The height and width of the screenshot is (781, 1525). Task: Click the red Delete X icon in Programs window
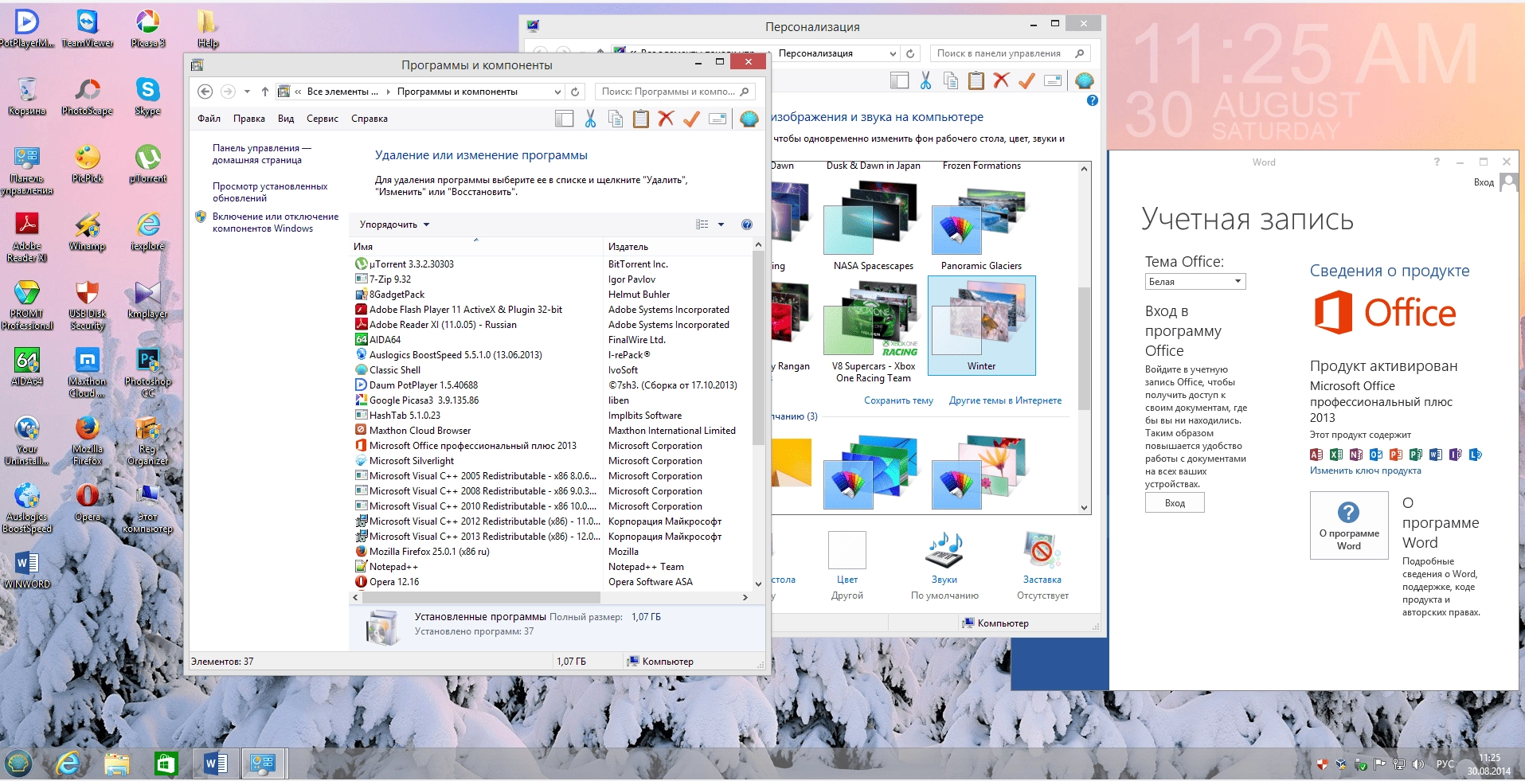tap(667, 119)
